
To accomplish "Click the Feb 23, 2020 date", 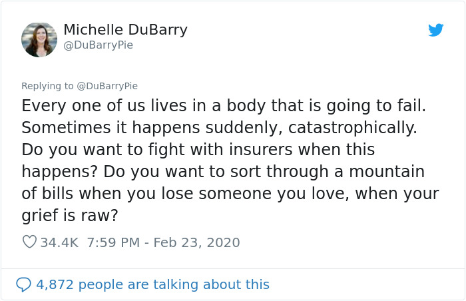I will [196, 242].
